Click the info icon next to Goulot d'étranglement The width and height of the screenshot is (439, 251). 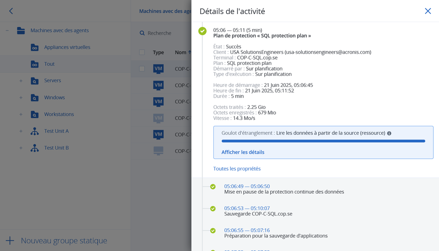pyautogui.click(x=389, y=133)
